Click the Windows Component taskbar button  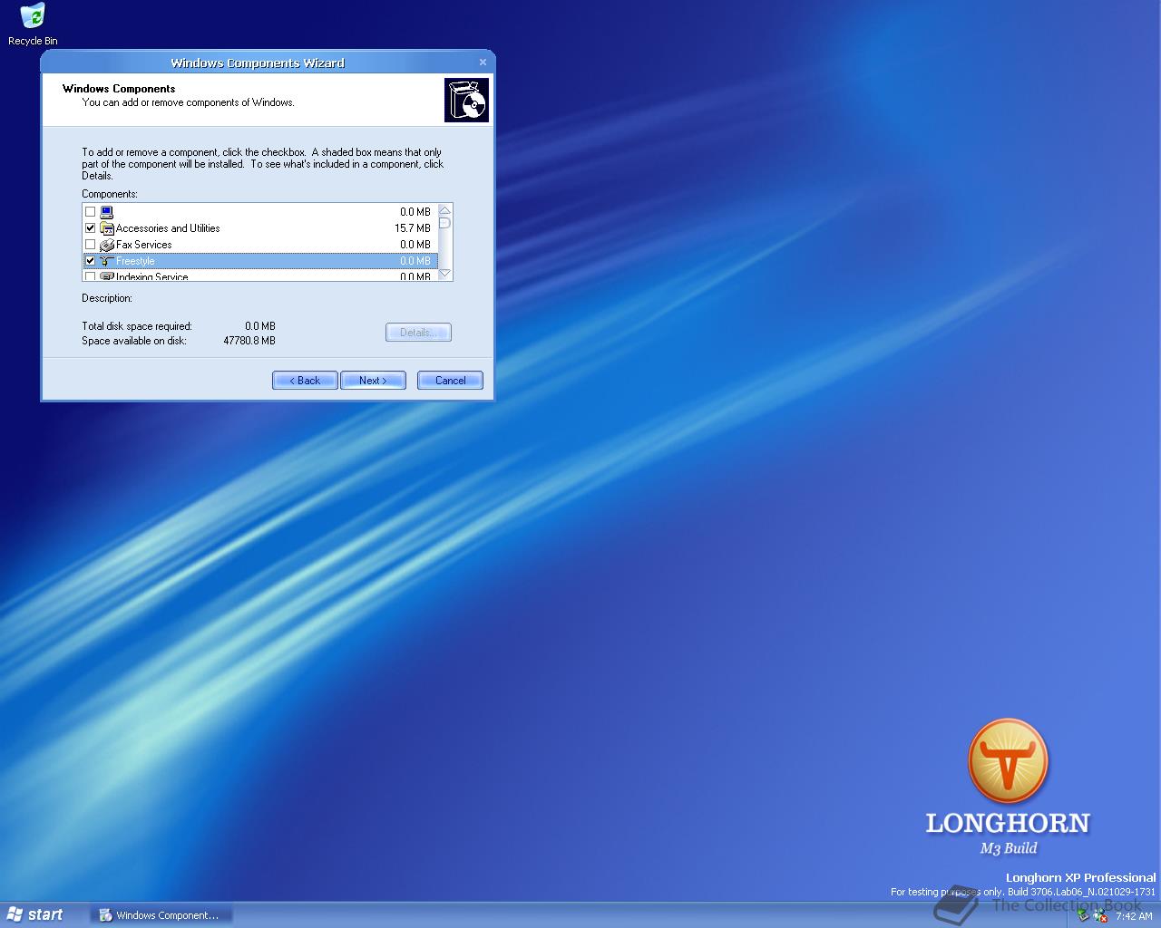click(x=161, y=915)
